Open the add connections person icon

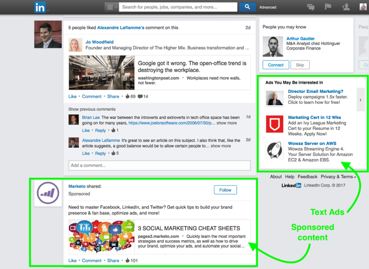point(346,7)
